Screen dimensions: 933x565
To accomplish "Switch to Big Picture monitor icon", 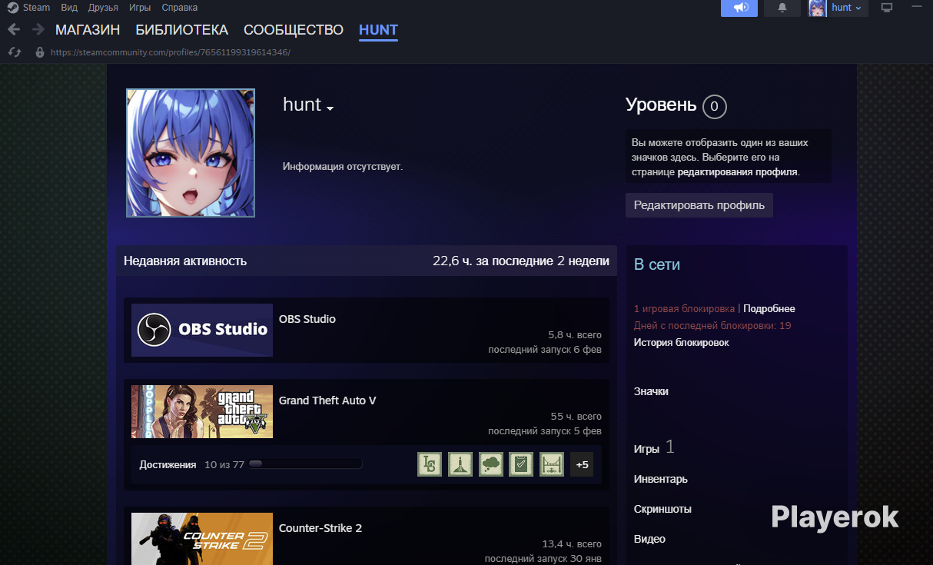I will (887, 8).
